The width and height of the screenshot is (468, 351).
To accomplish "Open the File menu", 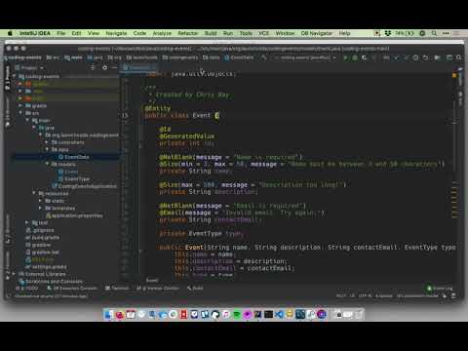I will [61, 33].
